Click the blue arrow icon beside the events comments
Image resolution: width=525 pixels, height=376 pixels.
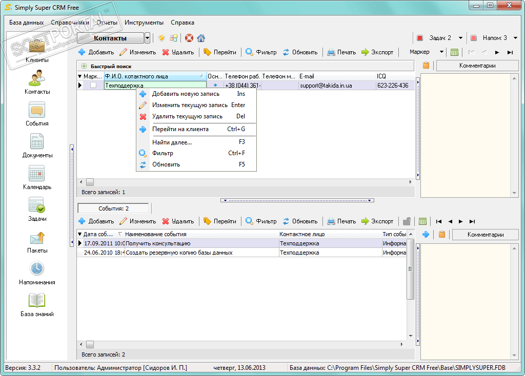[426, 235]
